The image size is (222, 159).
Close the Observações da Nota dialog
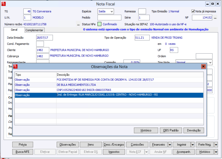(203, 66)
